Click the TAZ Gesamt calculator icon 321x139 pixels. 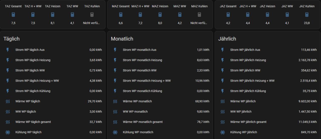(13, 15)
